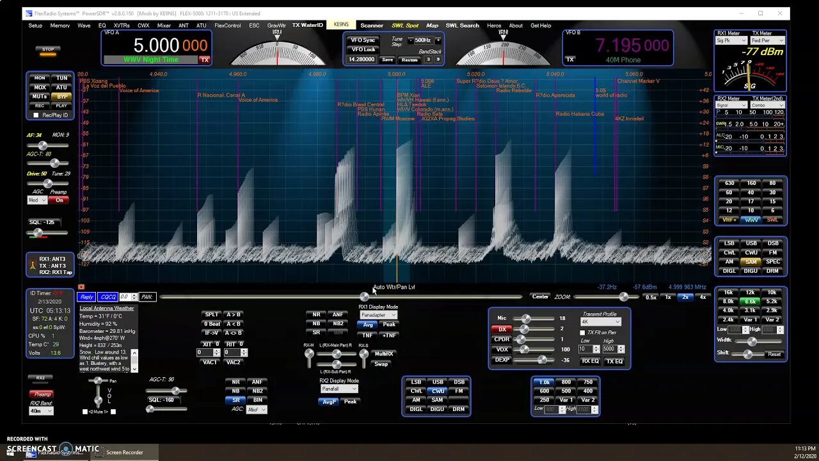The height and width of the screenshot is (461, 819).
Task: Open the TX Meter Fwd Pwr dropdown
Action: [x=768, y=40]
